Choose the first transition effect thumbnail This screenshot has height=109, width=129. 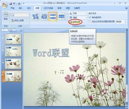(36, 16)
